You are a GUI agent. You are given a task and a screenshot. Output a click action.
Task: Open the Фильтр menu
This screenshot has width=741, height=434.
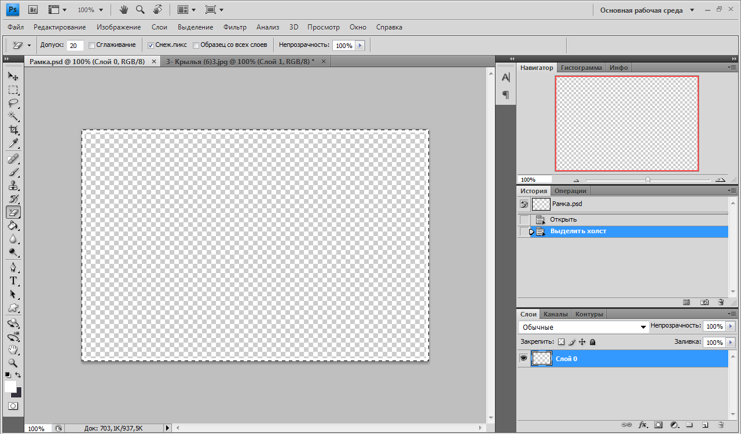coord(235,27)
